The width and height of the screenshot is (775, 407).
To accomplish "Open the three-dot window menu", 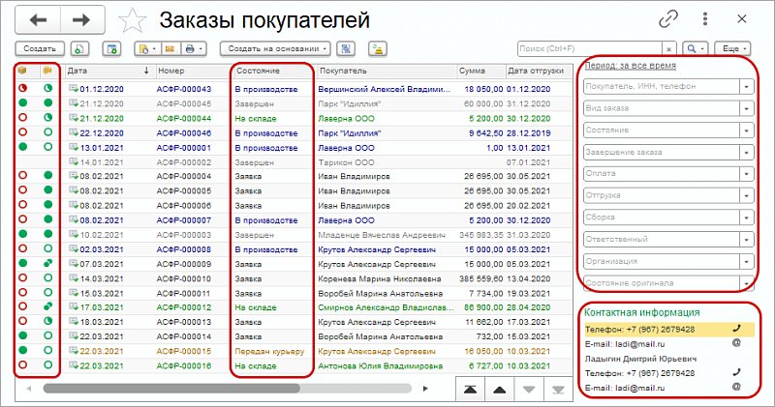I will tap(705, 18).
